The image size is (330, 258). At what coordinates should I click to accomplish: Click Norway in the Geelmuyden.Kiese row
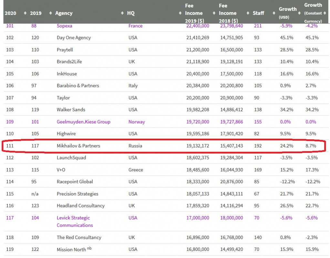pos(137,122)
